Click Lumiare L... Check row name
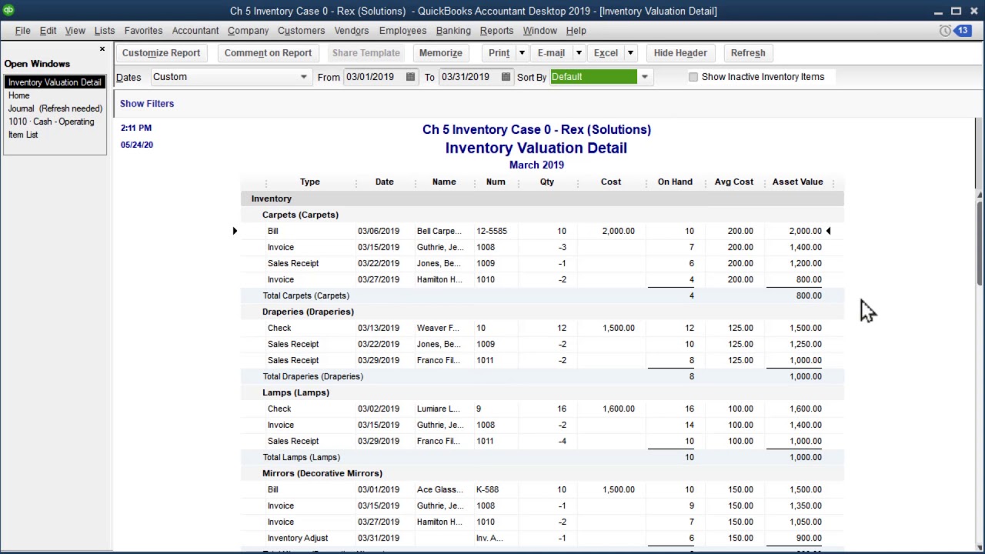 click(438, 409)
